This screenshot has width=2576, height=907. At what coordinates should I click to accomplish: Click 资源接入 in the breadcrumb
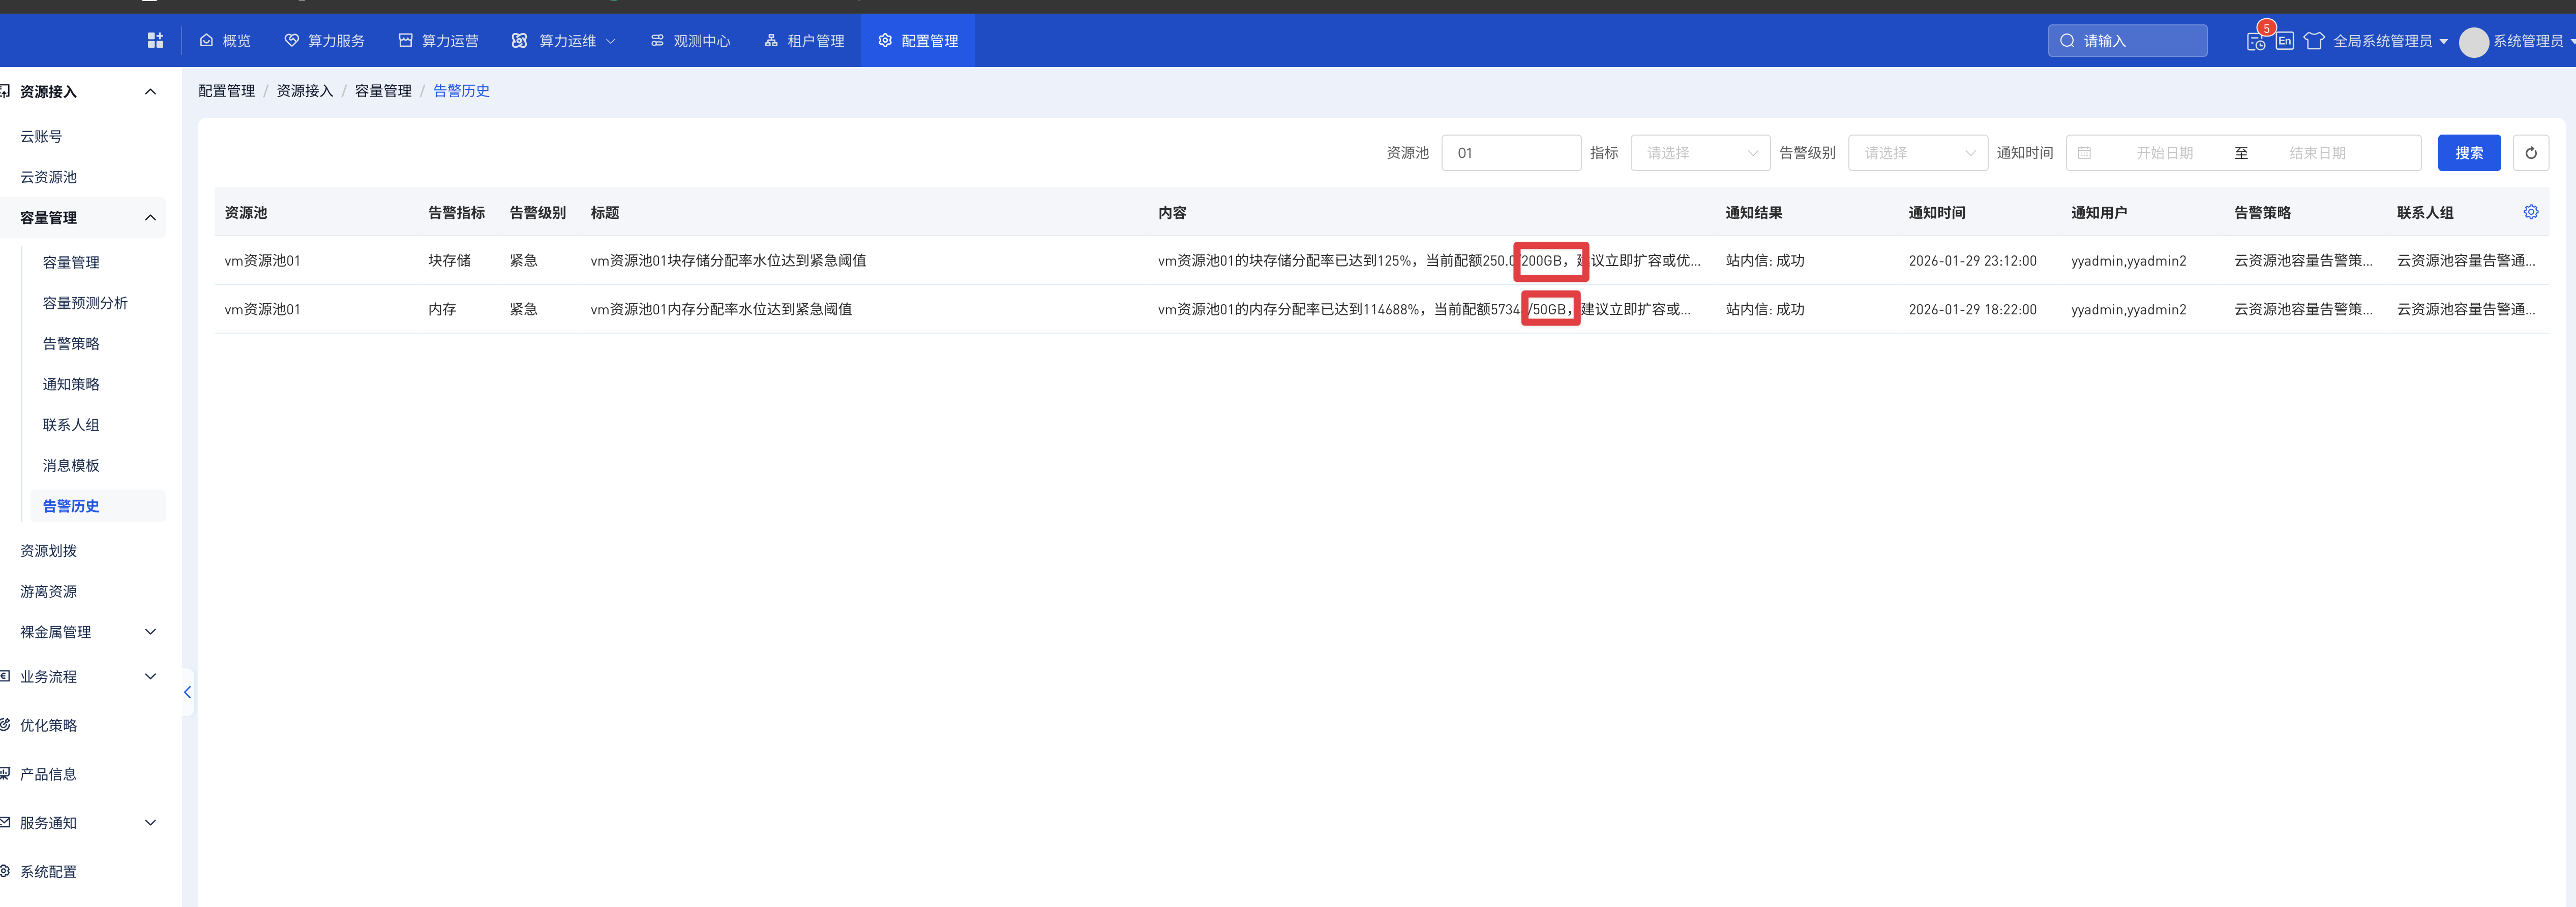(304, 91)
